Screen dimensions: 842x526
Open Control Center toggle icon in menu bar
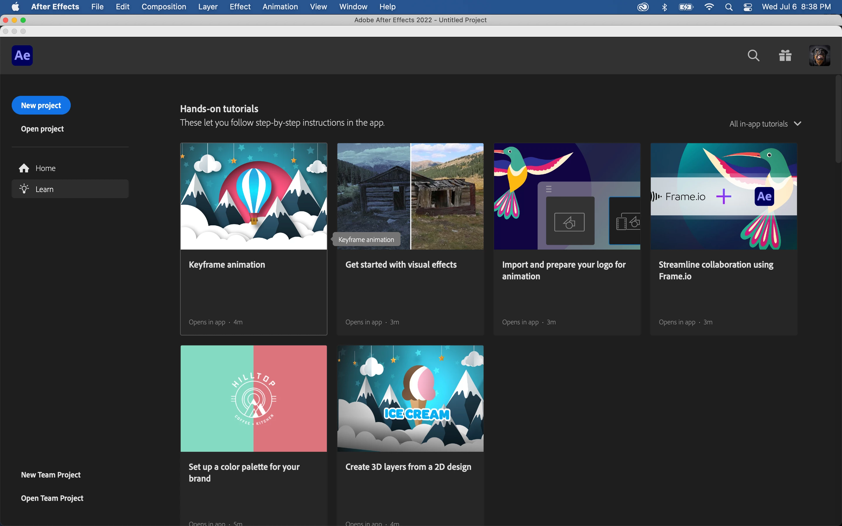[x=748, y=7]
